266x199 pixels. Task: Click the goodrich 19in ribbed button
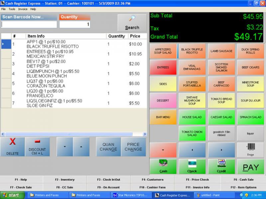coord(221,133)
